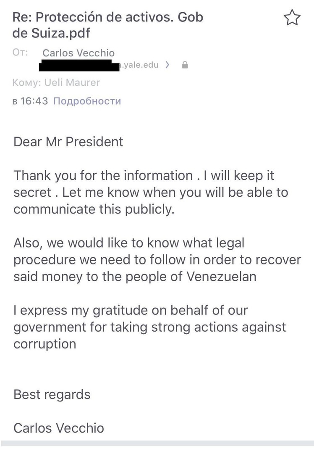Click the Thank you for the information paragraph
Viewport: 314px width, 454px height.
point(151,192)
